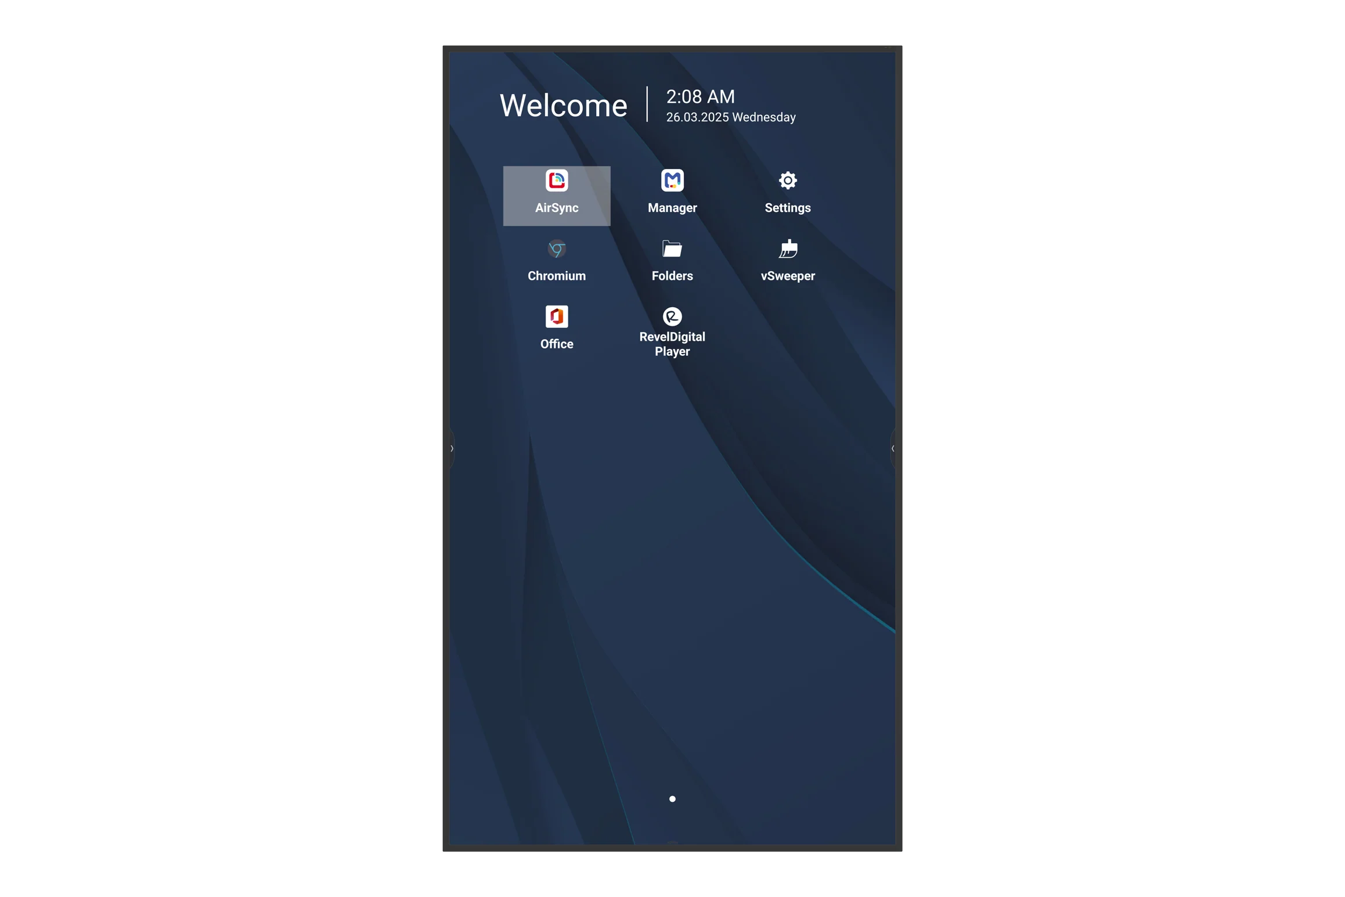Launch the Manager app icon
This screenshot has height=897, width=1345.
pyautogui.click(x=672, y=181)
